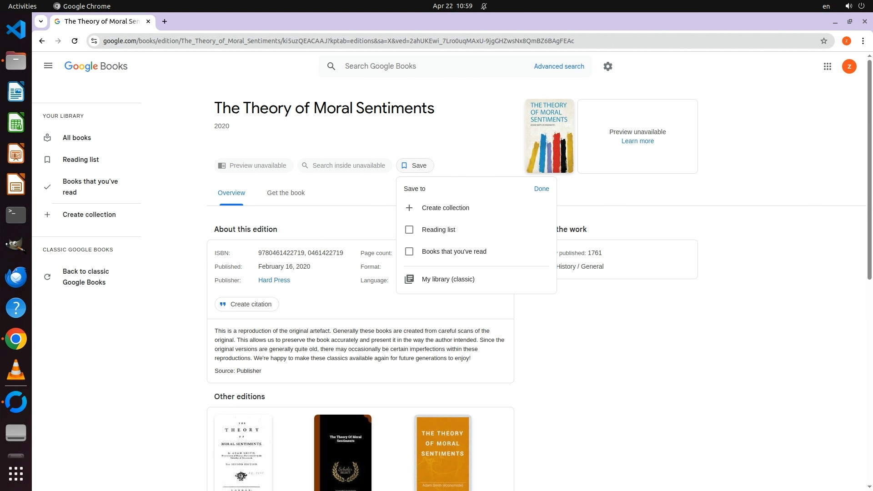873x491 pixels.
Task: Click Done in the Save to popup
Action: tap(541, 189)
